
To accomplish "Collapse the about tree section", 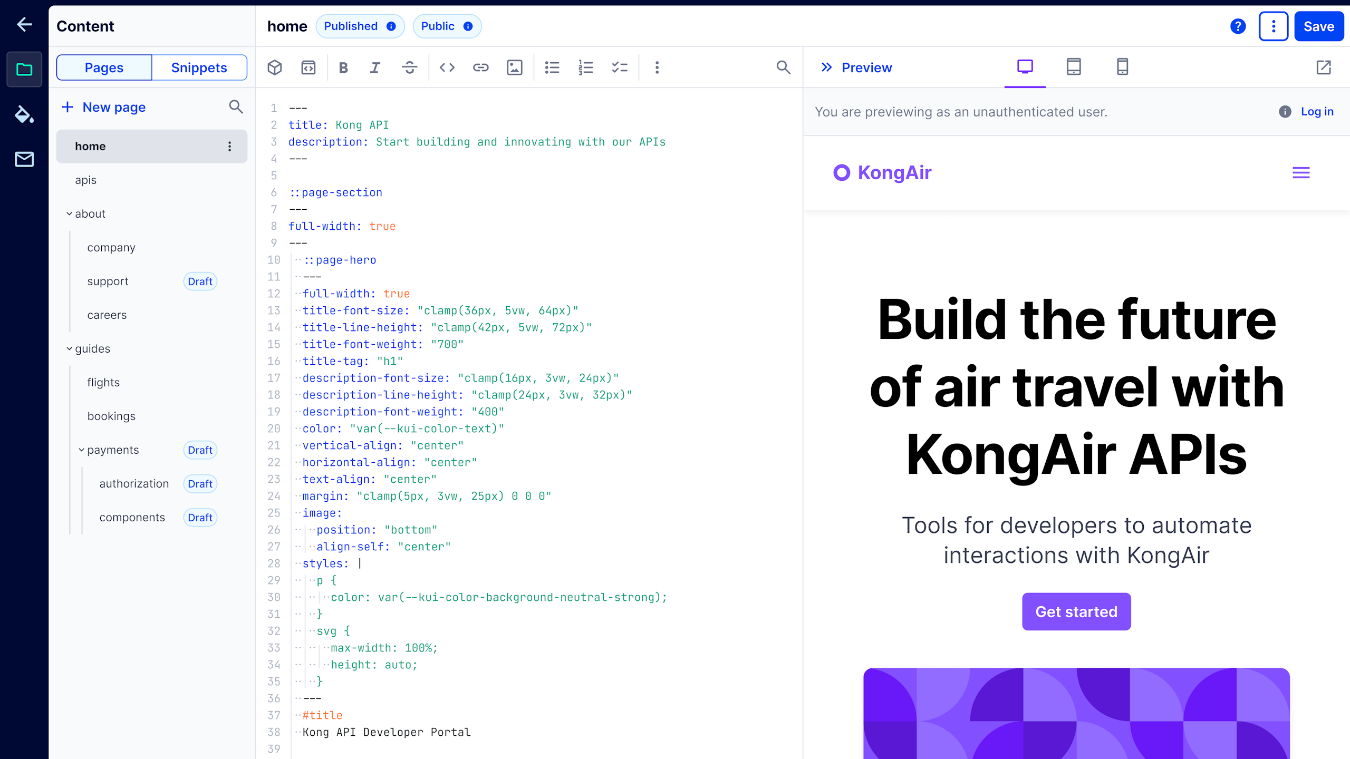I will pos(69,214).
